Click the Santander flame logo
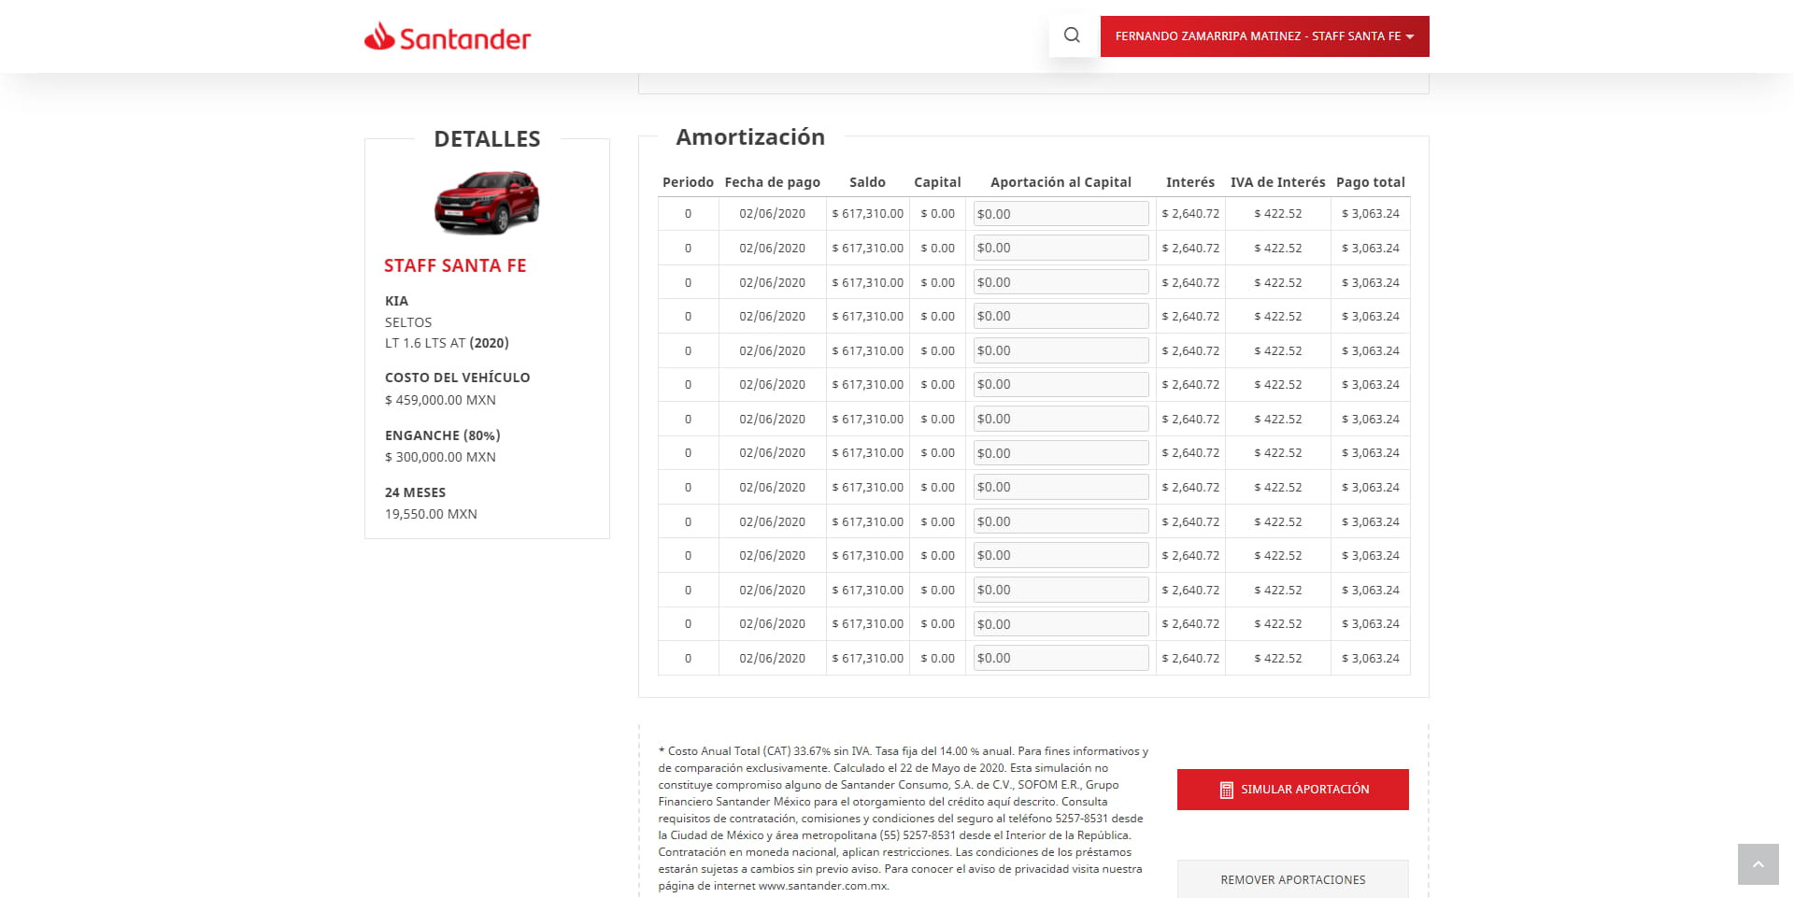The height and width of the screenshot is (898, 1794). [x=378, y=36]
